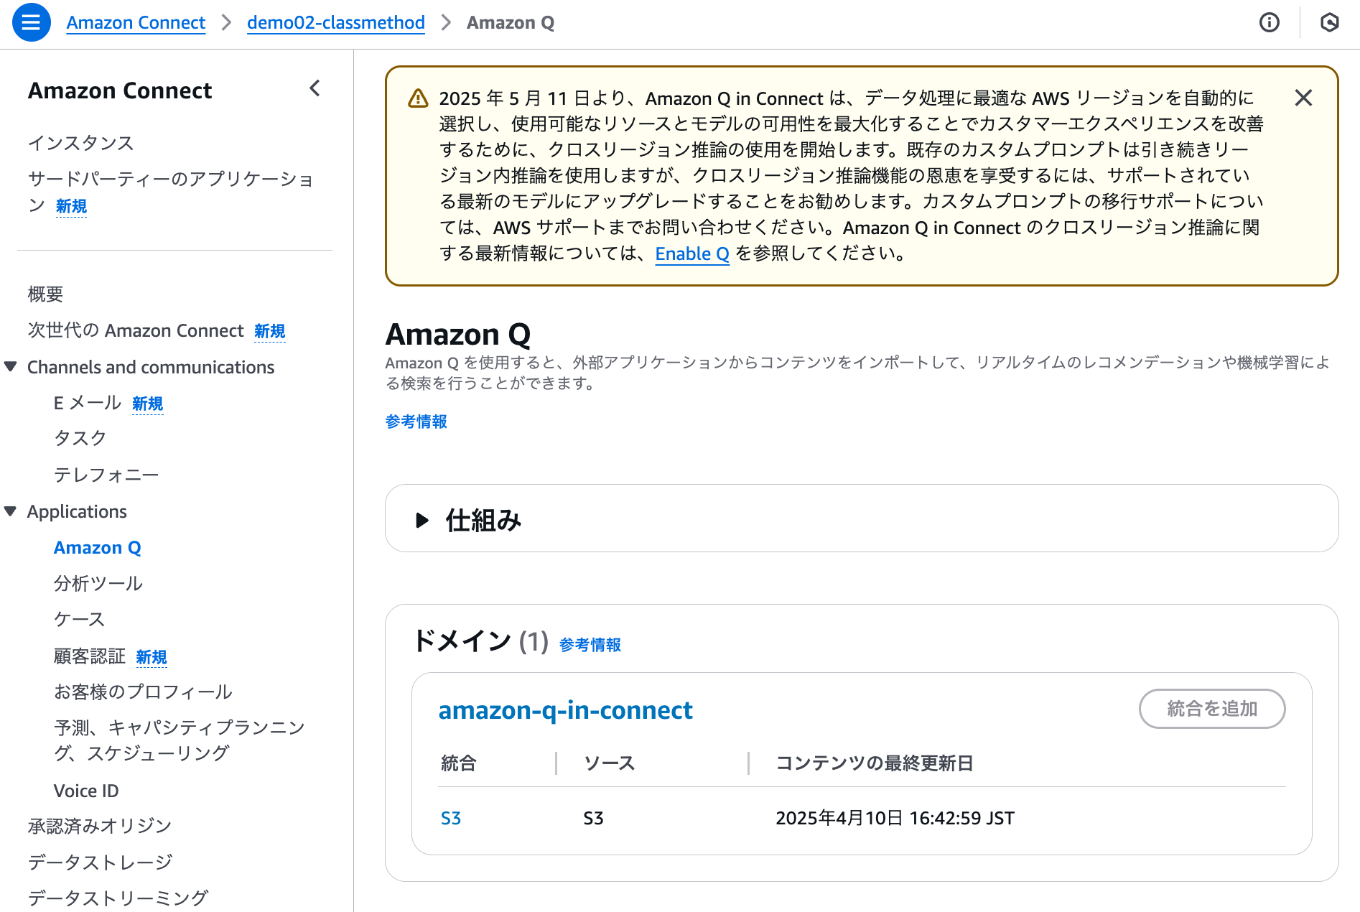Open 顧客認証 page

[89, 656]
